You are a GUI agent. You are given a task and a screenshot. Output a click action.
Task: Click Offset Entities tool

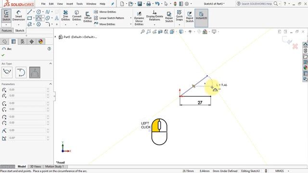pos(88,17)
